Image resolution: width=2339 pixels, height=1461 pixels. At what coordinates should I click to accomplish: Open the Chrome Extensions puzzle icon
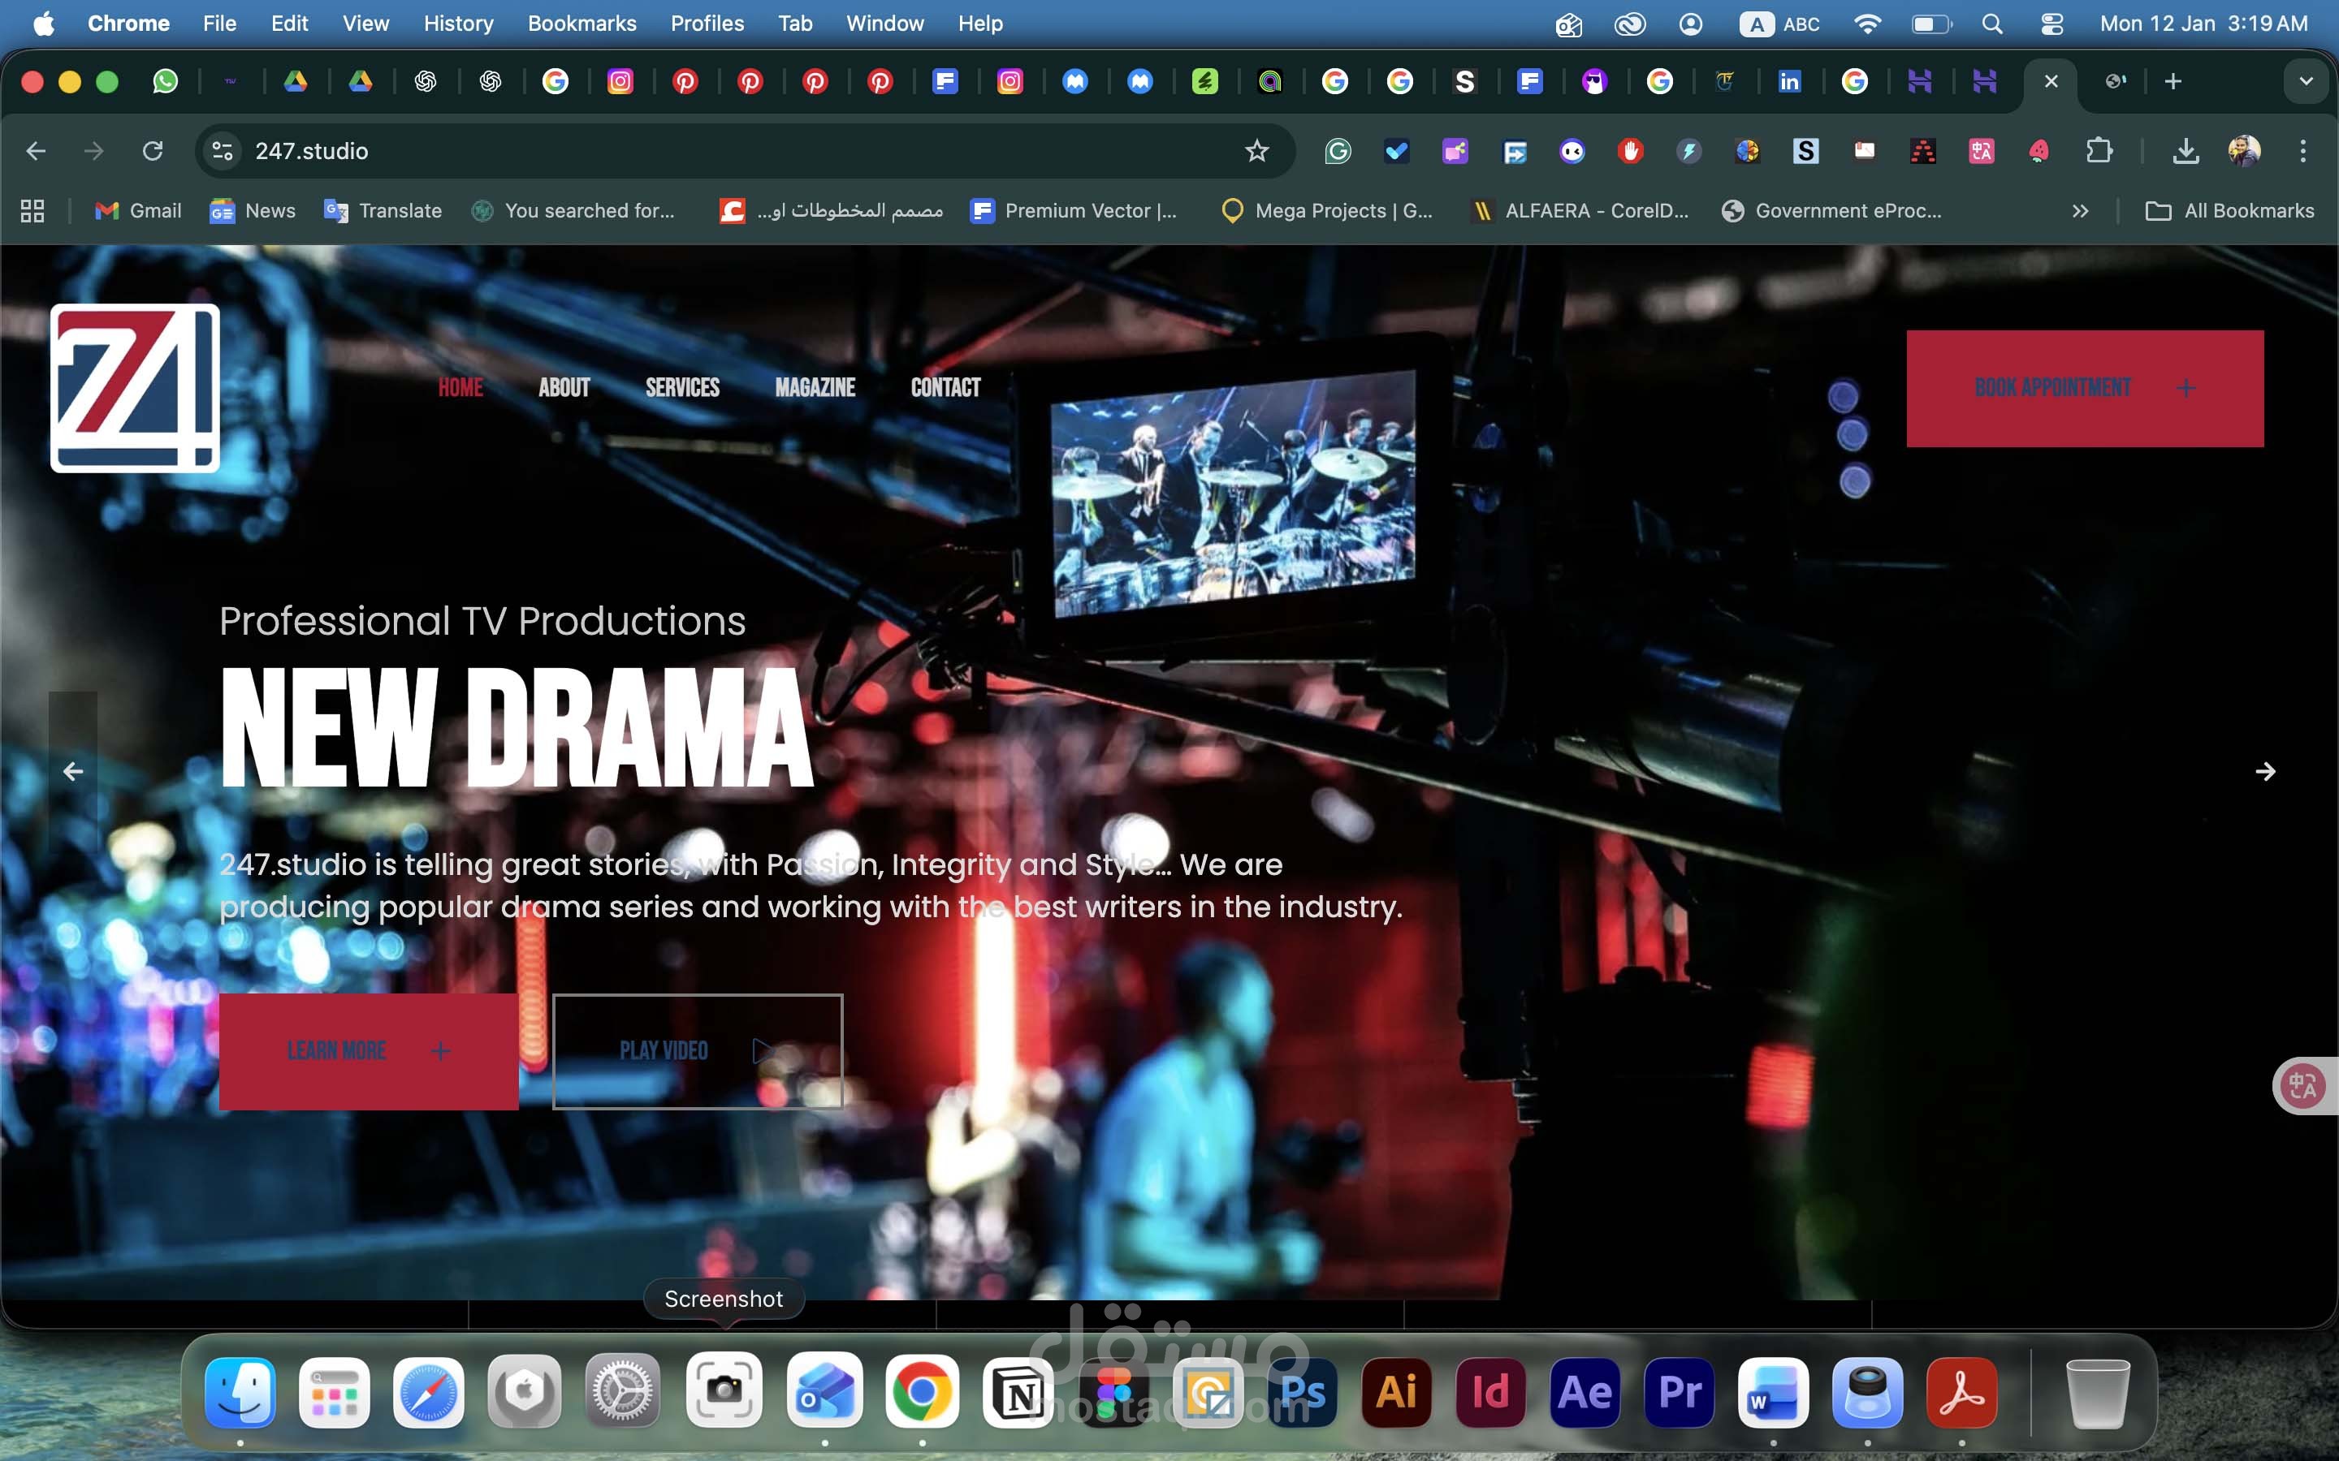(x=2099, y=151)
